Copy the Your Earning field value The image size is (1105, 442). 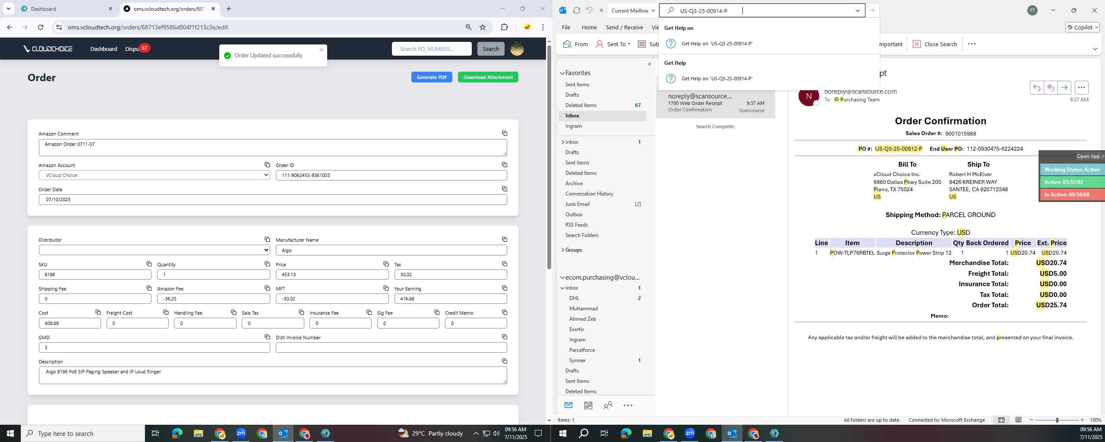point(504,288)
